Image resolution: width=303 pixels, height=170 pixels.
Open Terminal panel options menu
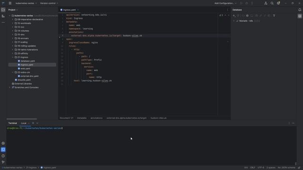point(289,123)
